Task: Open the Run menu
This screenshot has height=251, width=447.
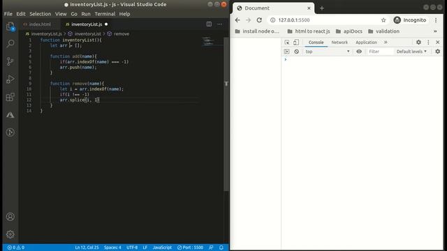Action: coord(85,14)
